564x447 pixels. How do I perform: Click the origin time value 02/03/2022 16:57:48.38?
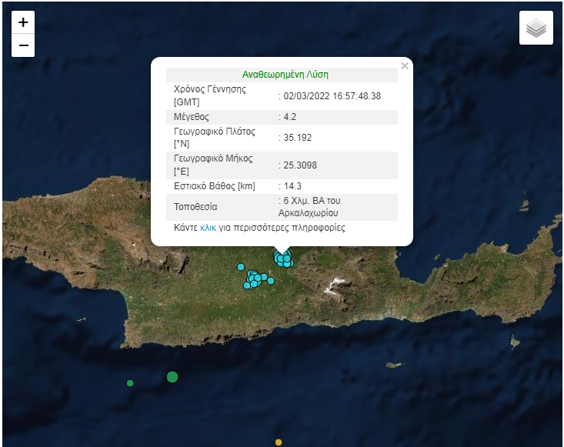(x=332, y=96)
